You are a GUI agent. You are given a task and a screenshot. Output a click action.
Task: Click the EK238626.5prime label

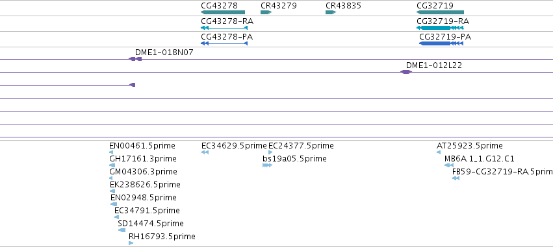(145, 185)
